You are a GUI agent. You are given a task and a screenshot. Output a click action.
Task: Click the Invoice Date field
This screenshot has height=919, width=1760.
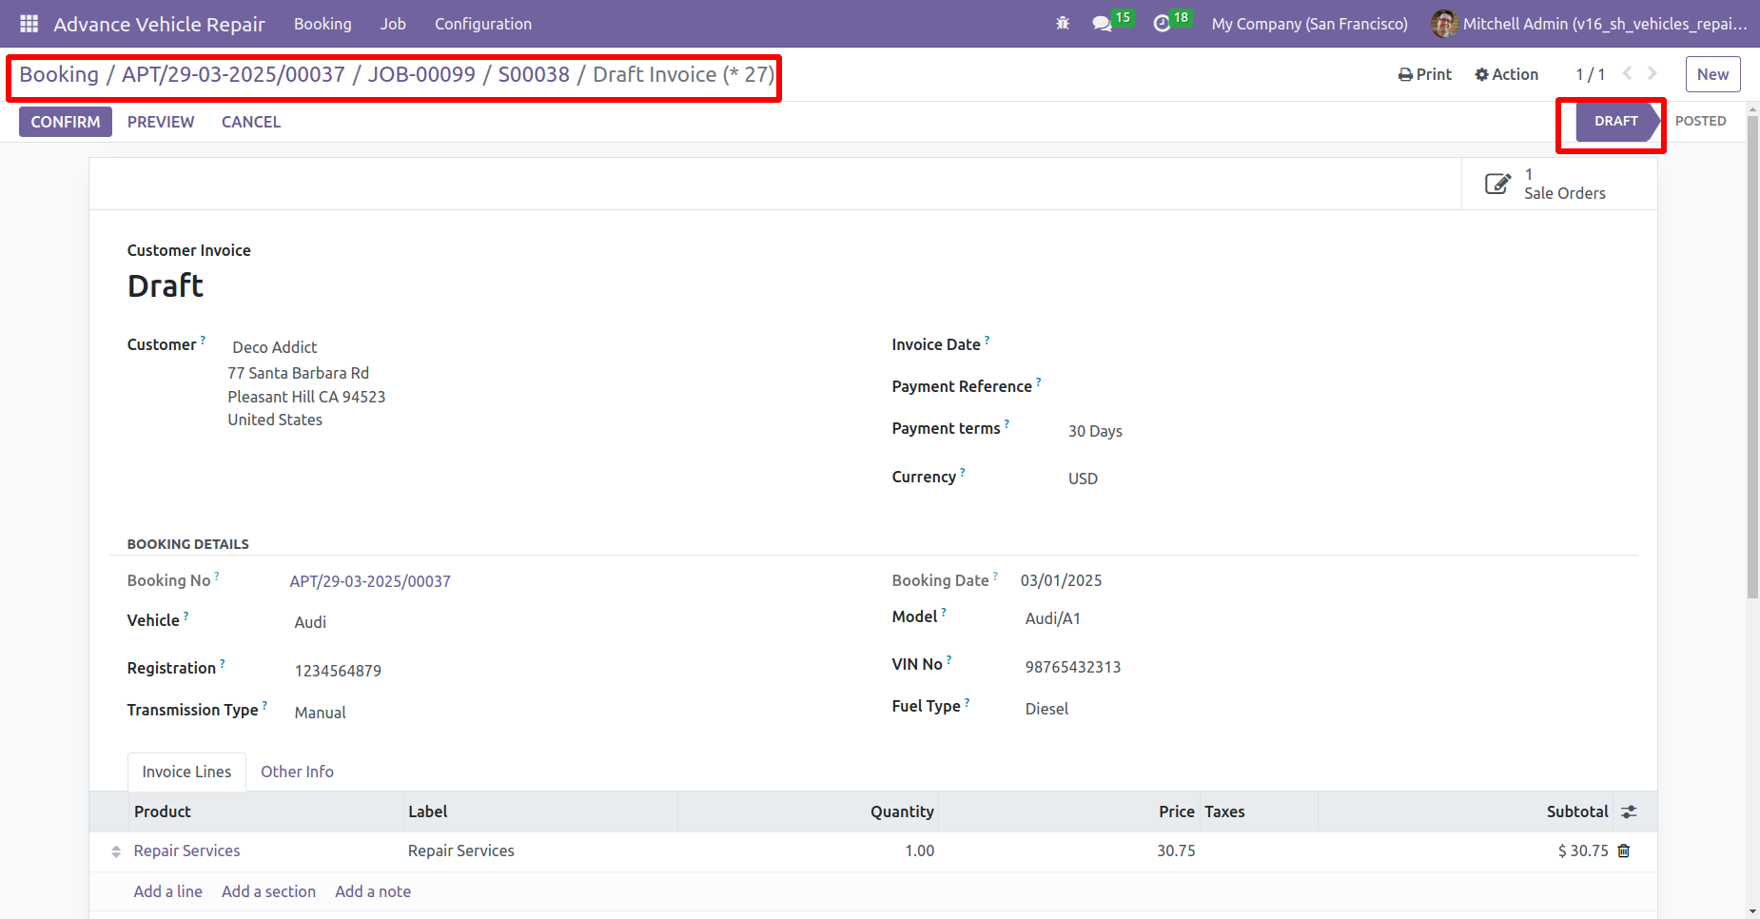(1349, 345)
